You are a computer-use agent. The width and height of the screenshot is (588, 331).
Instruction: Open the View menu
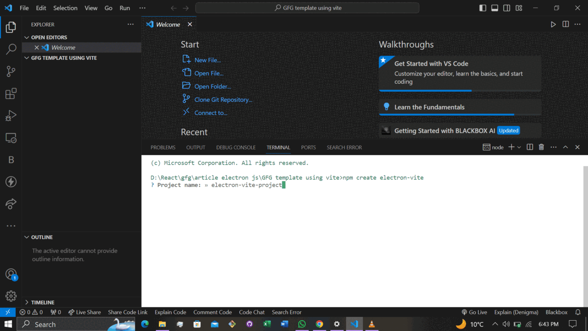(91, 8)
